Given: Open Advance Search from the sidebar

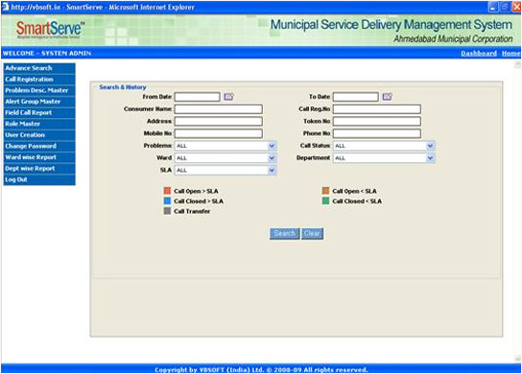Looking at the screenshot, I should pos(39,68).
